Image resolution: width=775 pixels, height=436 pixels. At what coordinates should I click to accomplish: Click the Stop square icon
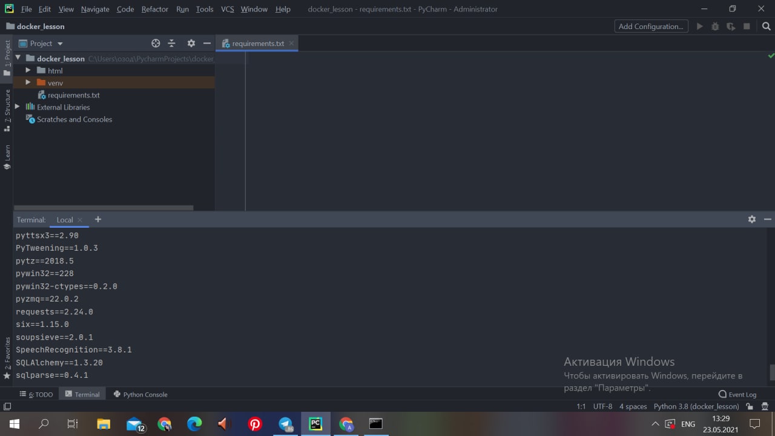(747, 26)
